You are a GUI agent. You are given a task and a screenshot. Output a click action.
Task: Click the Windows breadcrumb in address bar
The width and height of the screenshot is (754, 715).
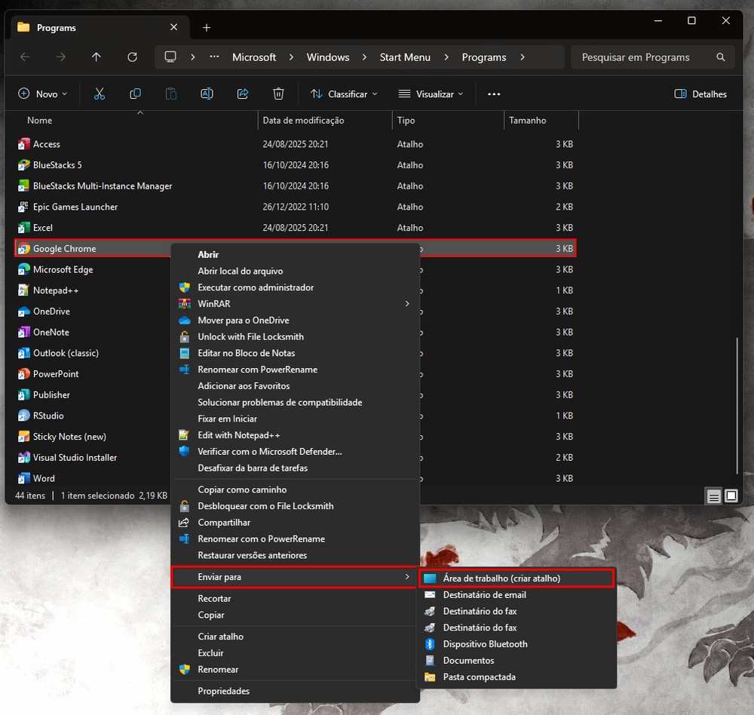pyautogui.click(x=327, y=57)
